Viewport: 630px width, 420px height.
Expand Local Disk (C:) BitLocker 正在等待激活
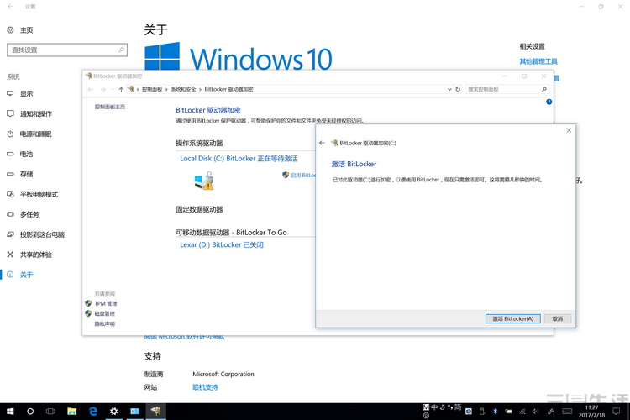(x=239, y=159)
